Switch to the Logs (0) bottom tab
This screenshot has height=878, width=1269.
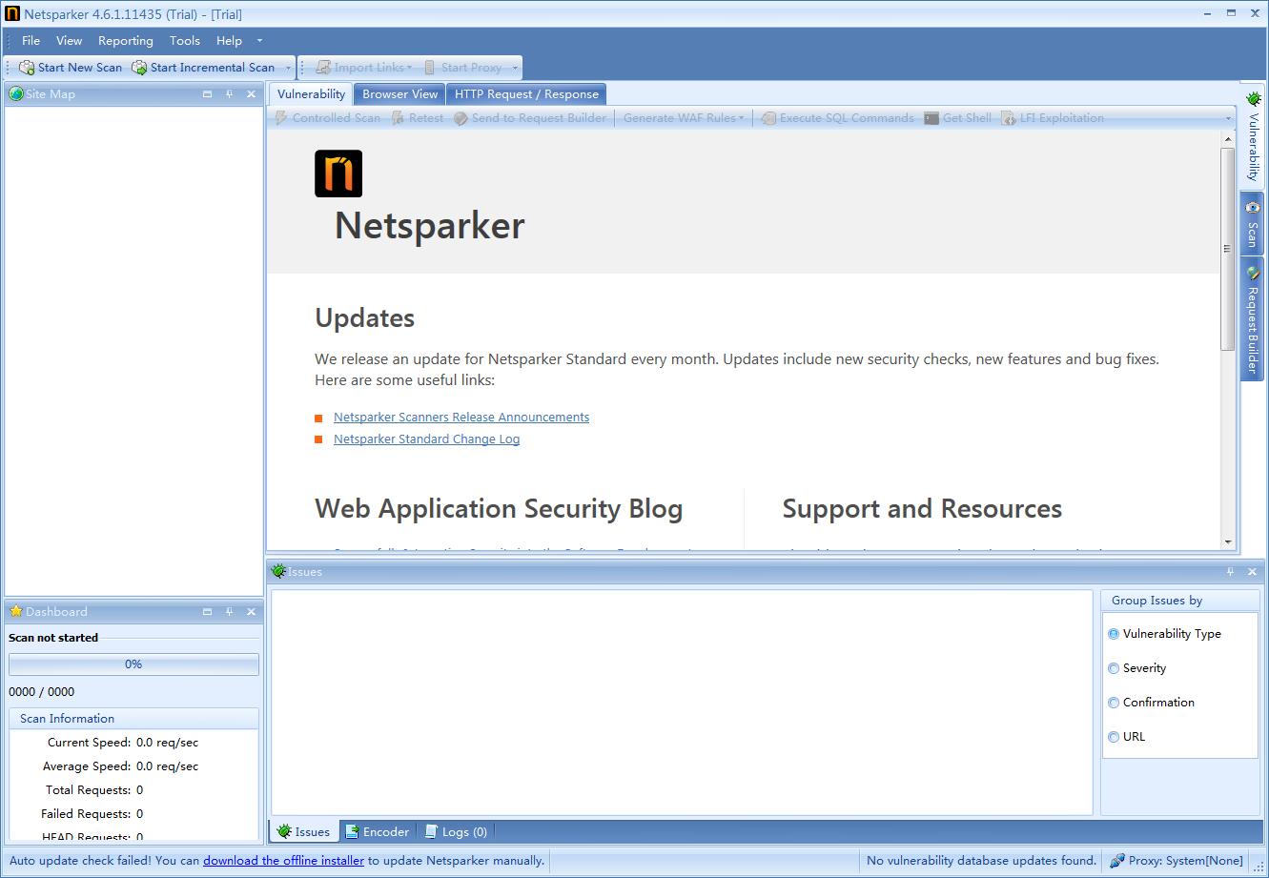[457, 832]
